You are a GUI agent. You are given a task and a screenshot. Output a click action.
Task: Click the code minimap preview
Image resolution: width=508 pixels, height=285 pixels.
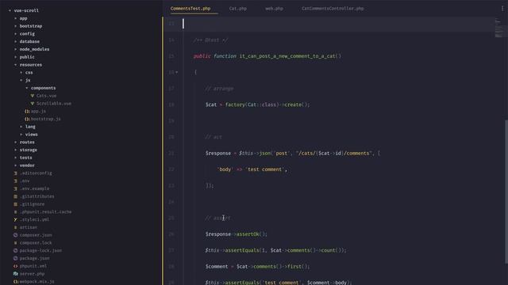(498, 28)
